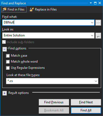Click the Find Next button
Screen dimensions: 103x116
(86, 102)
